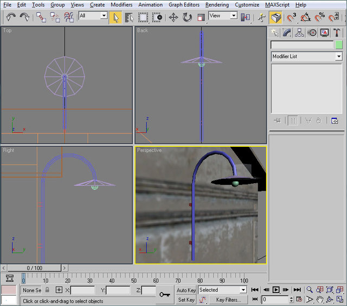
Task: Click the Zoom magnifier viewport control
Action: 310,290
